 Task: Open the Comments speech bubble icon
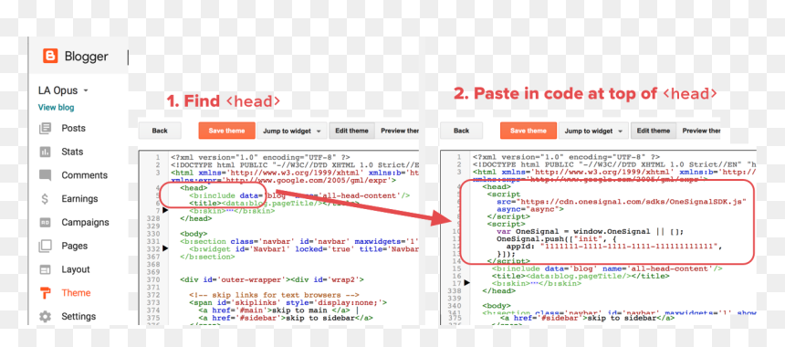(45, 175)
